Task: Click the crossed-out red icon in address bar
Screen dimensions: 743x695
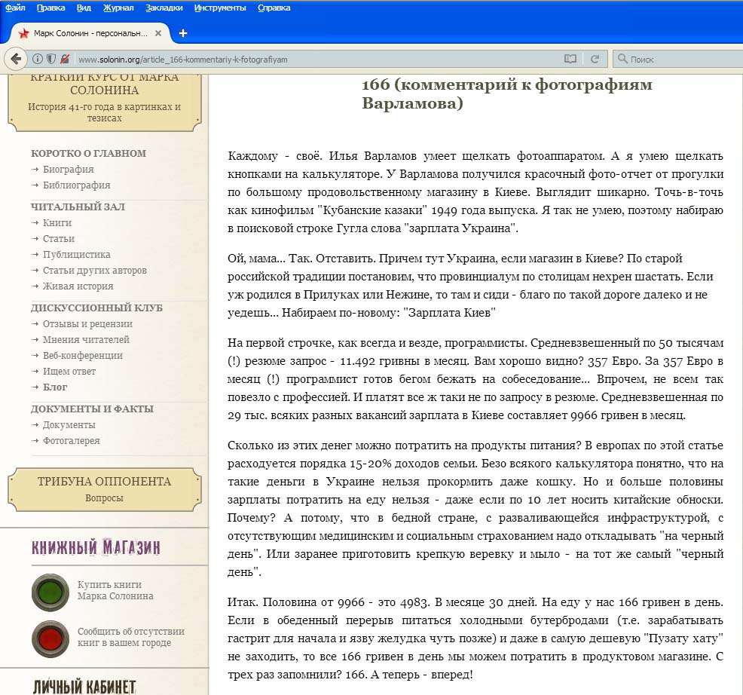Action: pos(65,59)
